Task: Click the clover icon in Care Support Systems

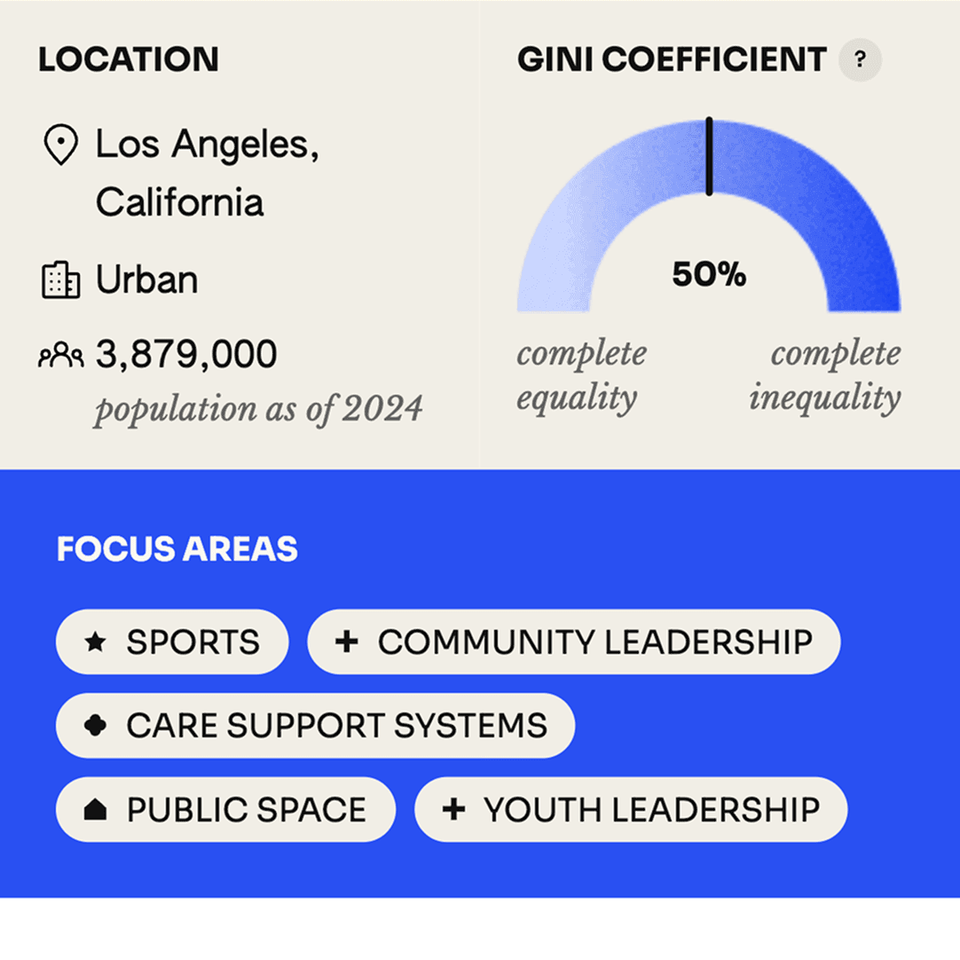Action: (95, 726)
